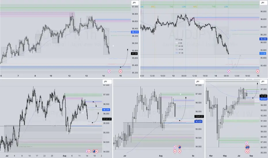Viewport: 268px width, 158px height.
Task: Click 85.000 on the weekly chart price axis
Action: coord(263,153)
